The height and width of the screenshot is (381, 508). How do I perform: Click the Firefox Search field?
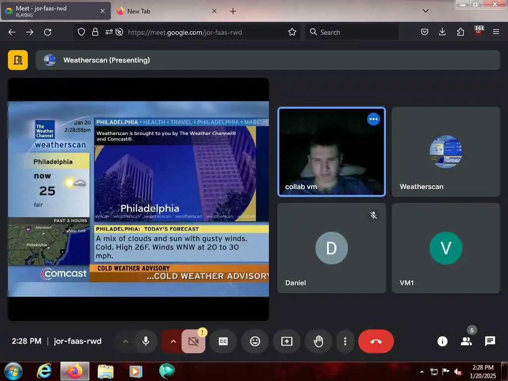352,32
